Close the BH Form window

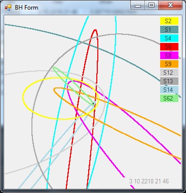point(170,6)
